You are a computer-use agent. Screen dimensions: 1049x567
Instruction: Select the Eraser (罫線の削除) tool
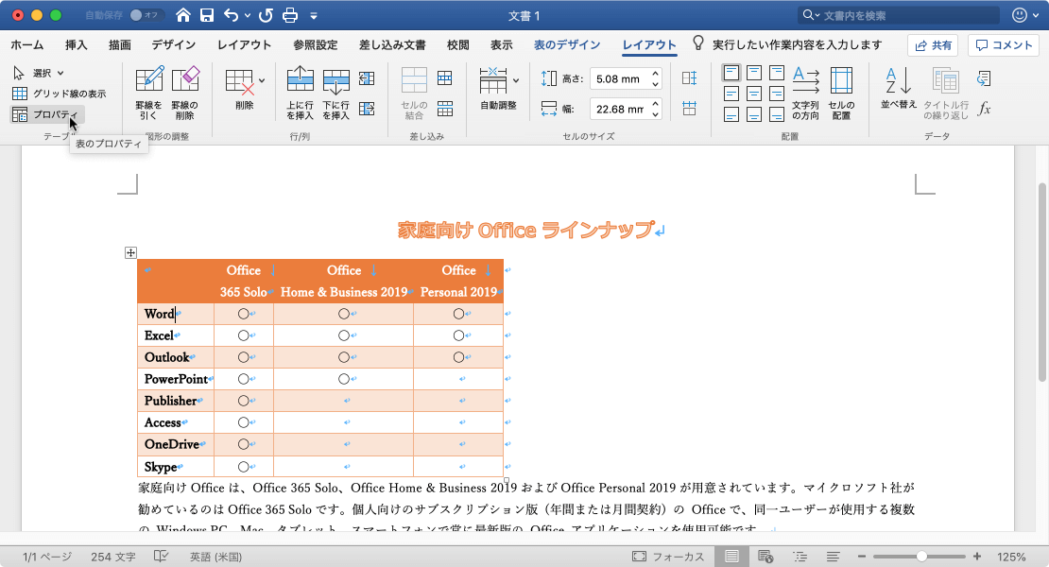coord(185,93)
